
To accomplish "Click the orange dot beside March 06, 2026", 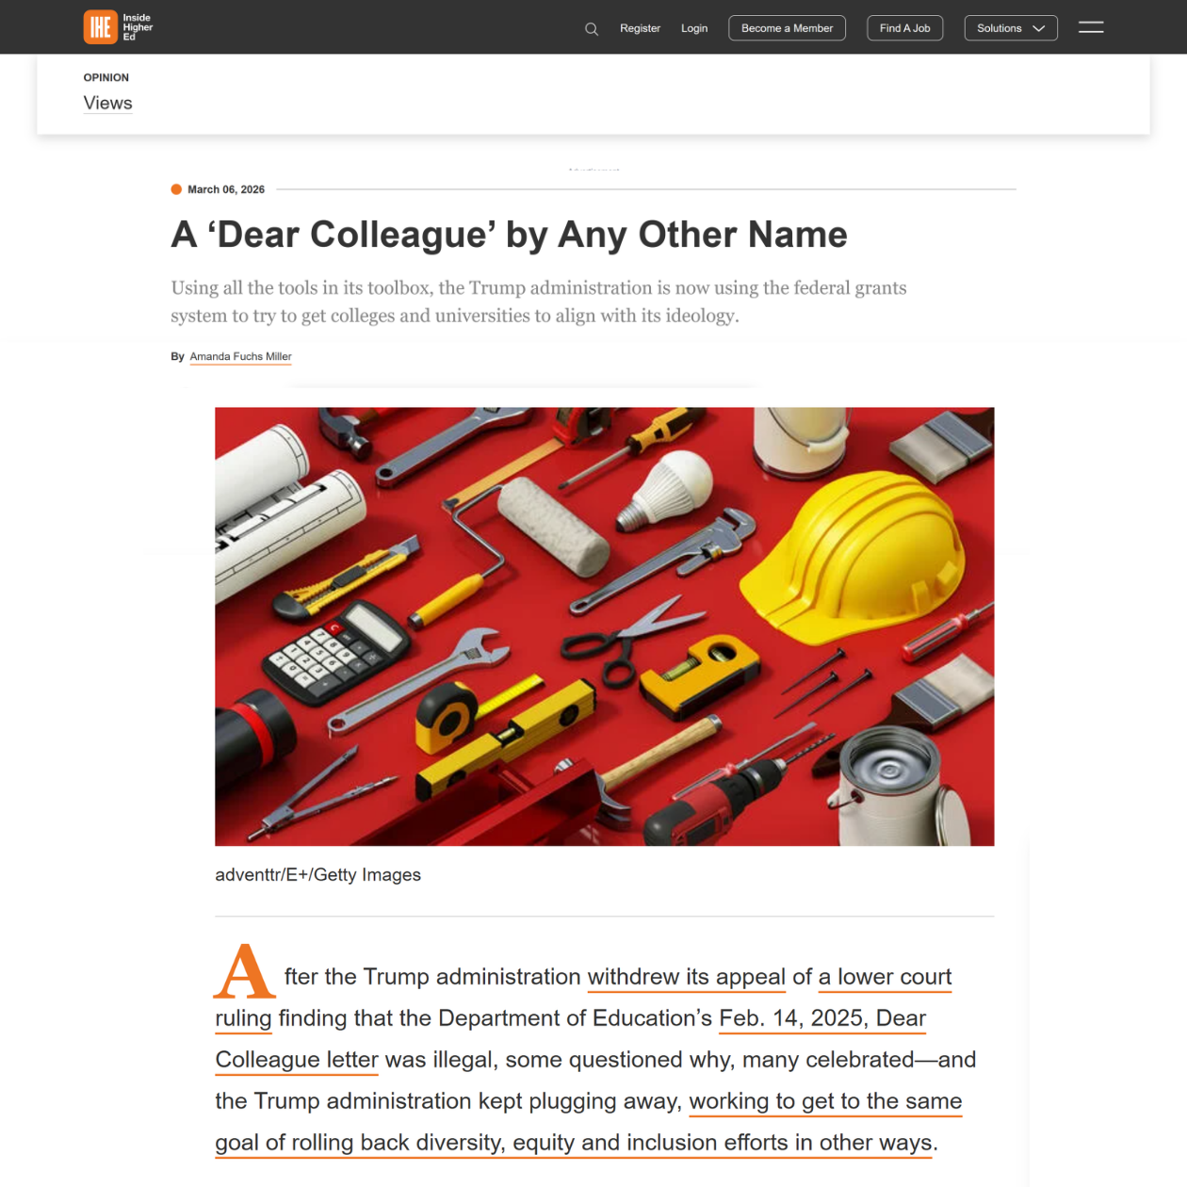I will click(176, 189).
